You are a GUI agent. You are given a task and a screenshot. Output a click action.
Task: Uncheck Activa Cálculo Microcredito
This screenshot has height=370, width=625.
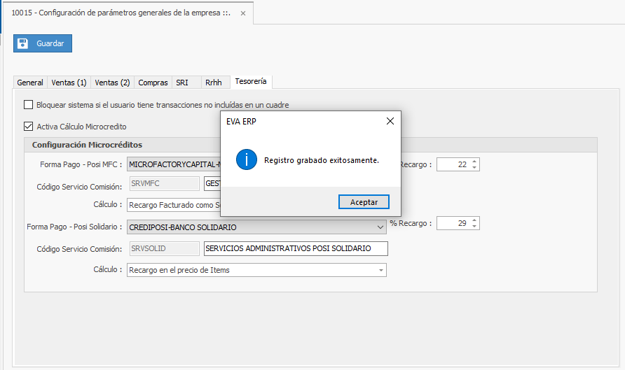(29, 127)
